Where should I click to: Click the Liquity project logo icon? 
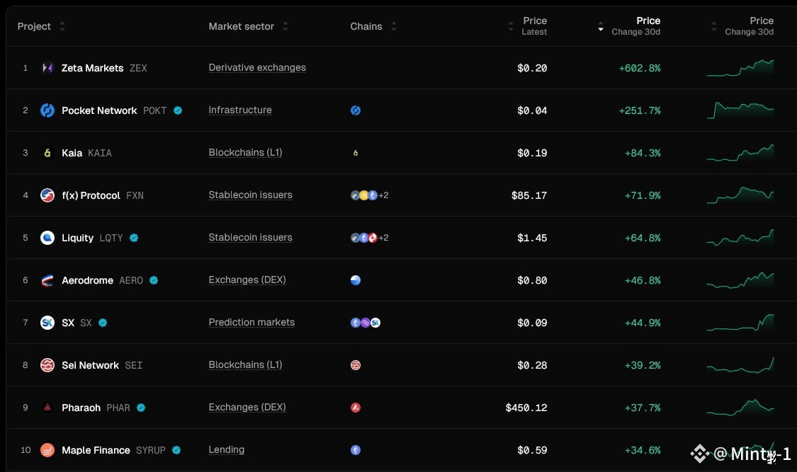pyautogui.click(x=47, y=238)
